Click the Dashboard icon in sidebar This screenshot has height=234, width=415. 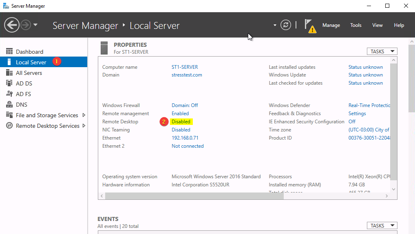click(x=9, y=51)
